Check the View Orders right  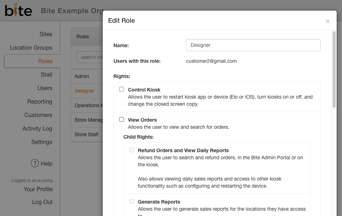[x=122, y=120]
